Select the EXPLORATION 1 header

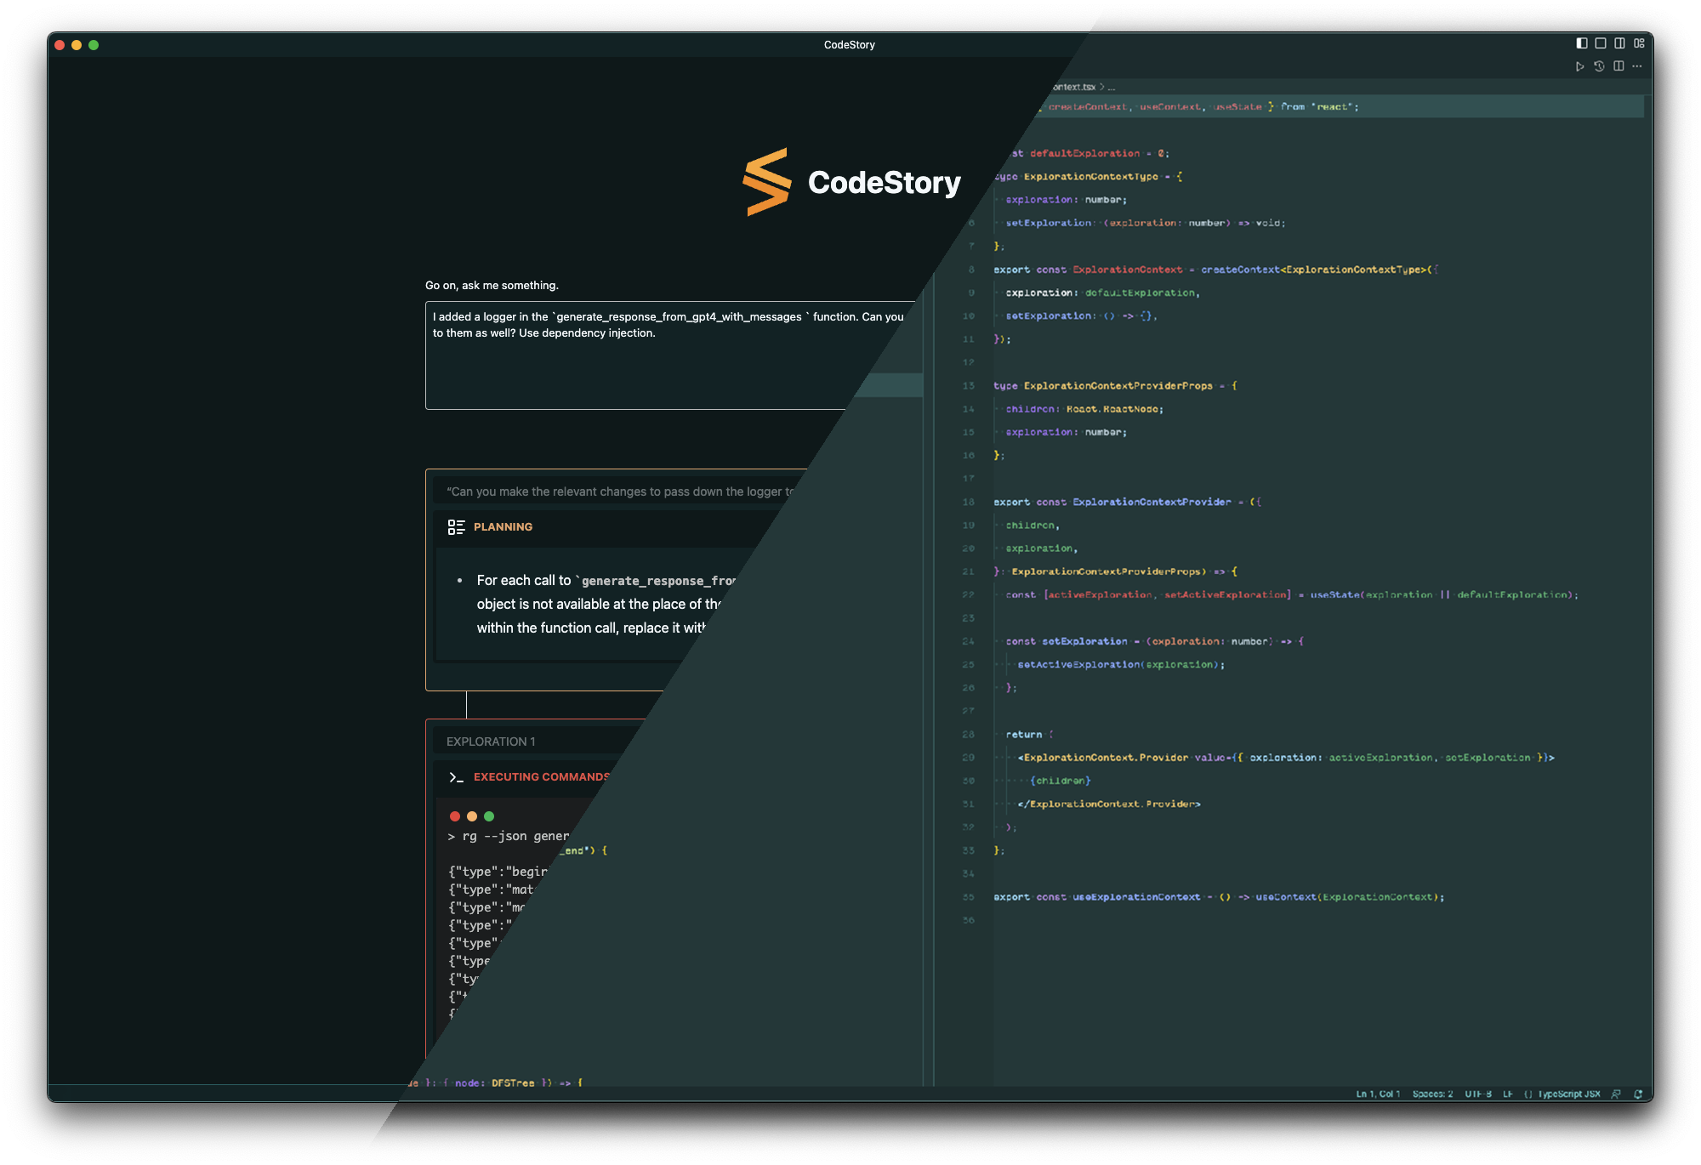pyautogui.click(x=491, y=742)
